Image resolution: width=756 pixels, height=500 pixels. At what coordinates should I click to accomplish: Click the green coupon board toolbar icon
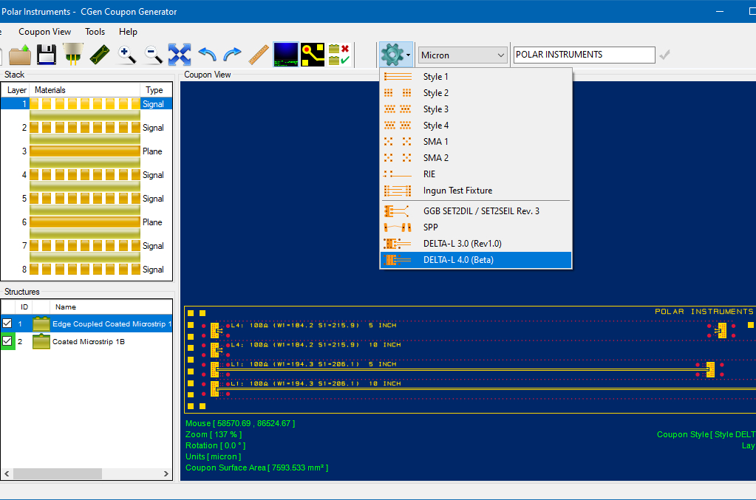tap(99, 55)
